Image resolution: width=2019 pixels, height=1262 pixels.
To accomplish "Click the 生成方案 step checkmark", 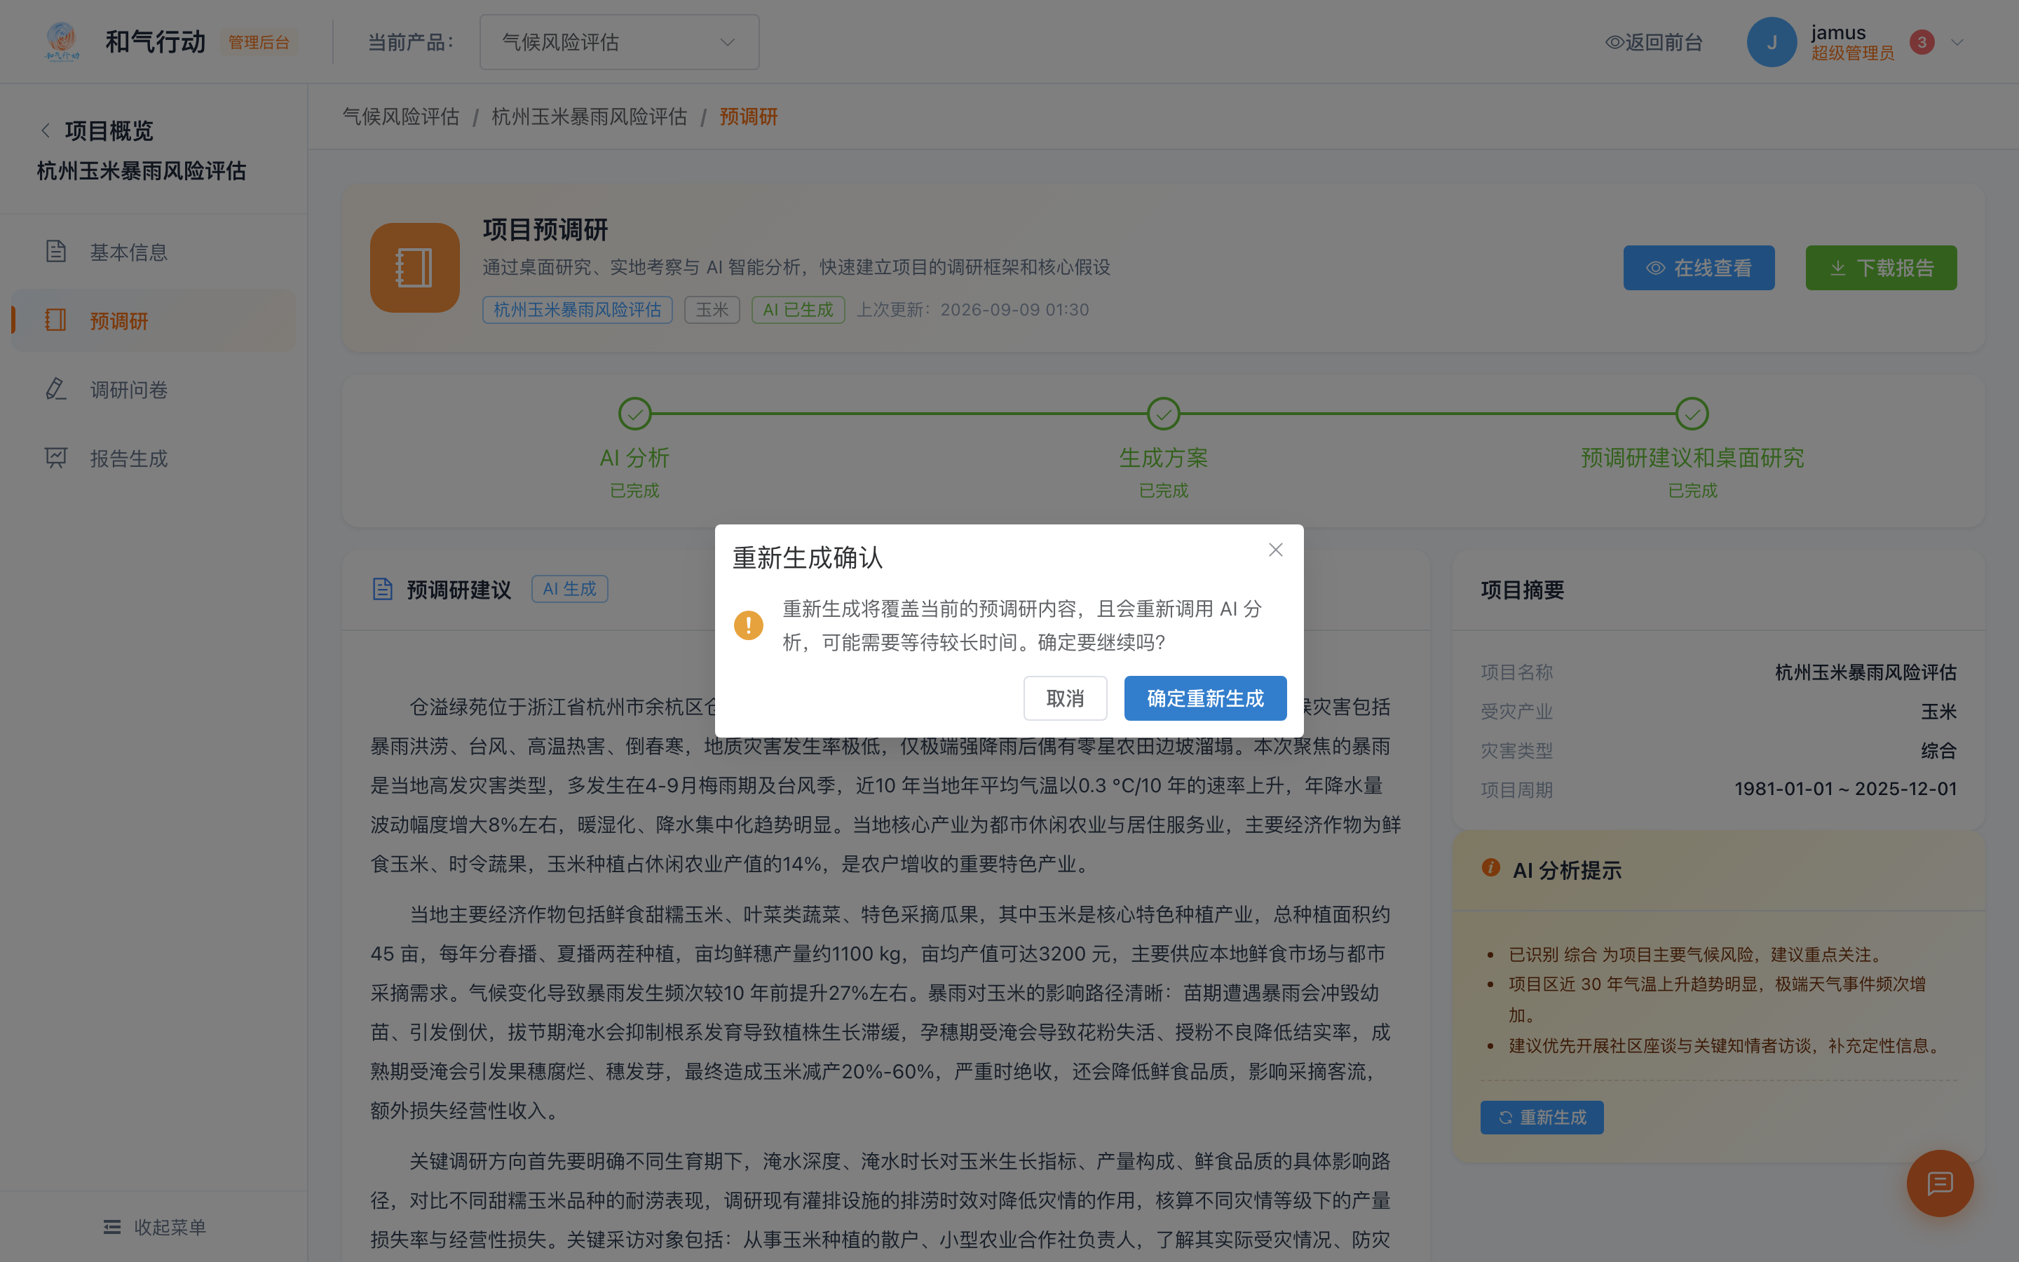I will [1163, 413].
